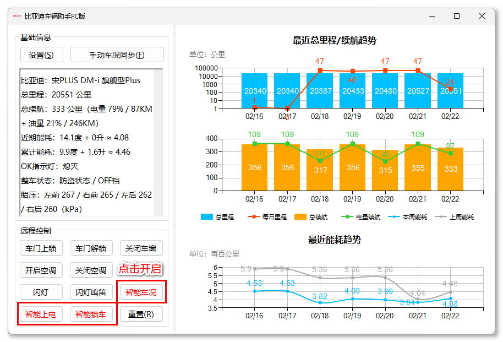Turn off air conditioning with 关闭空调
This screenshot has width=503, height=342.
coord(91,270)
